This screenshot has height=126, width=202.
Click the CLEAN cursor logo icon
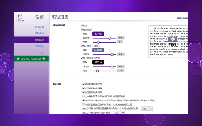coord(21,18)
